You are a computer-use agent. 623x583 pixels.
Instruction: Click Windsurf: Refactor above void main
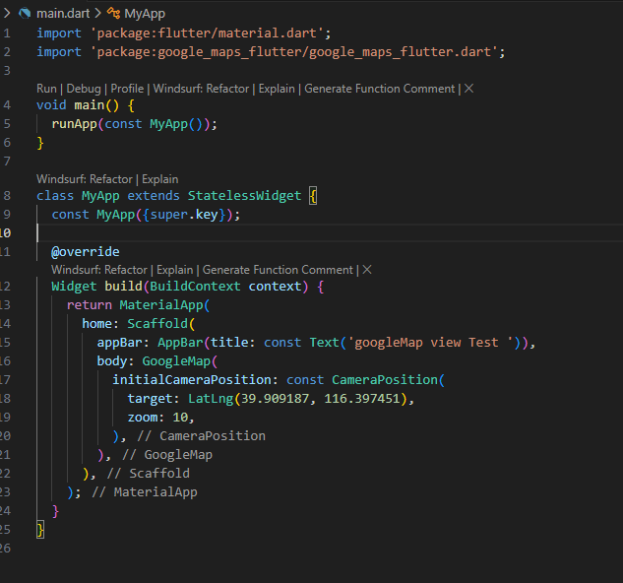[200, 89]
